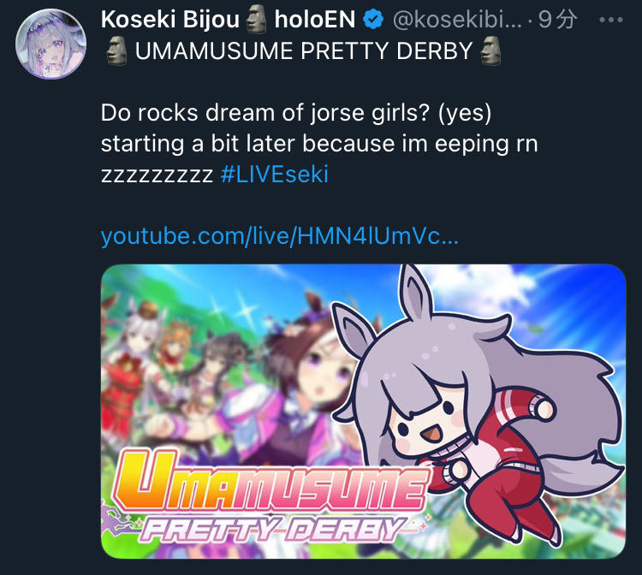Click the 'starting a bit later' tweet line
This screenshot has height=575, width=642.
pos(319,144)
